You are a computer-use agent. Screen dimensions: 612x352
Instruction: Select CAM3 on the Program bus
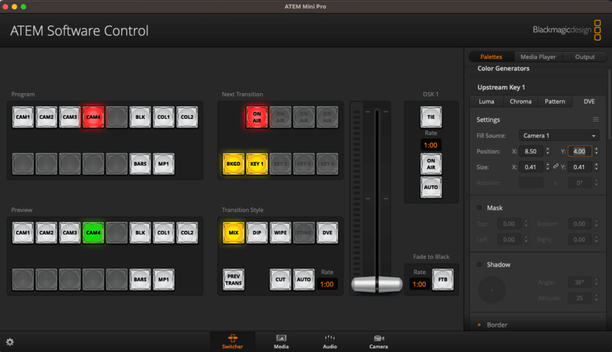[69, 117]
